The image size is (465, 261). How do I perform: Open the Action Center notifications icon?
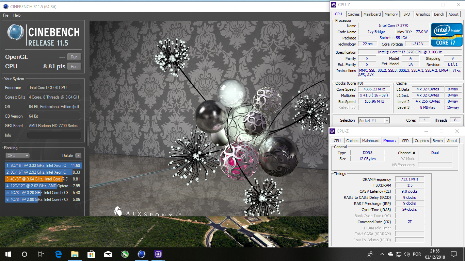click(x=453, y=254)
